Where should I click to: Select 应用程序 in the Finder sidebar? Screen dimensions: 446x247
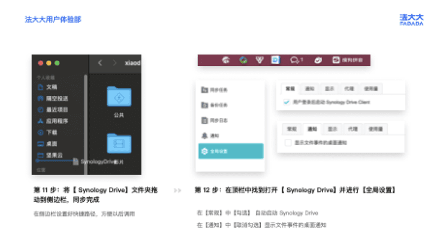[53, 121]
